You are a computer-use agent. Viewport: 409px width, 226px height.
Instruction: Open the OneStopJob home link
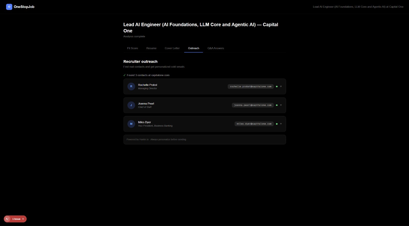tap(20, 7)
